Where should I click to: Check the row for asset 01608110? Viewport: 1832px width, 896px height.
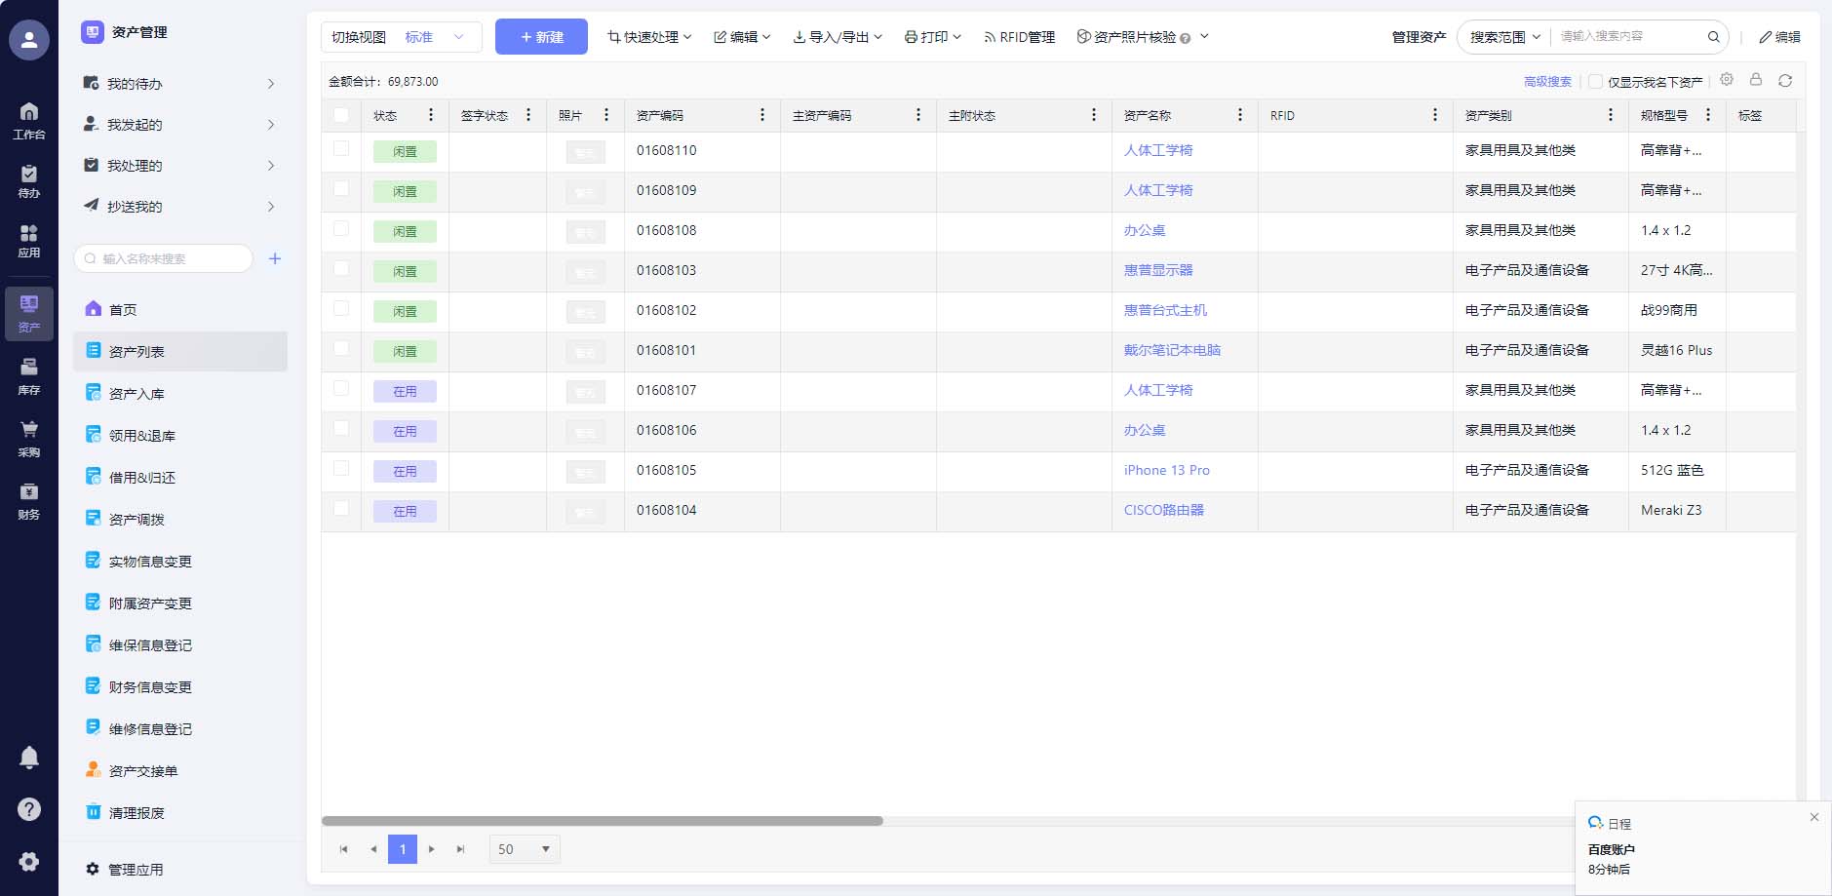click(x=341, y=148)
